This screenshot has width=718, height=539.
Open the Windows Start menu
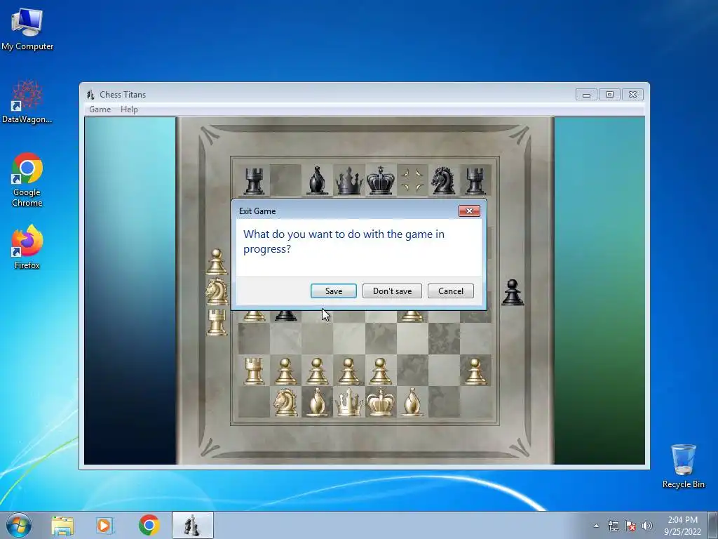click(19, 525)
